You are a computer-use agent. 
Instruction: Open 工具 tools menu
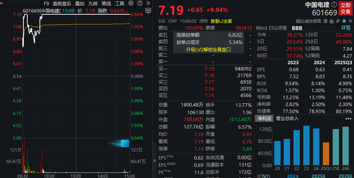120,3
